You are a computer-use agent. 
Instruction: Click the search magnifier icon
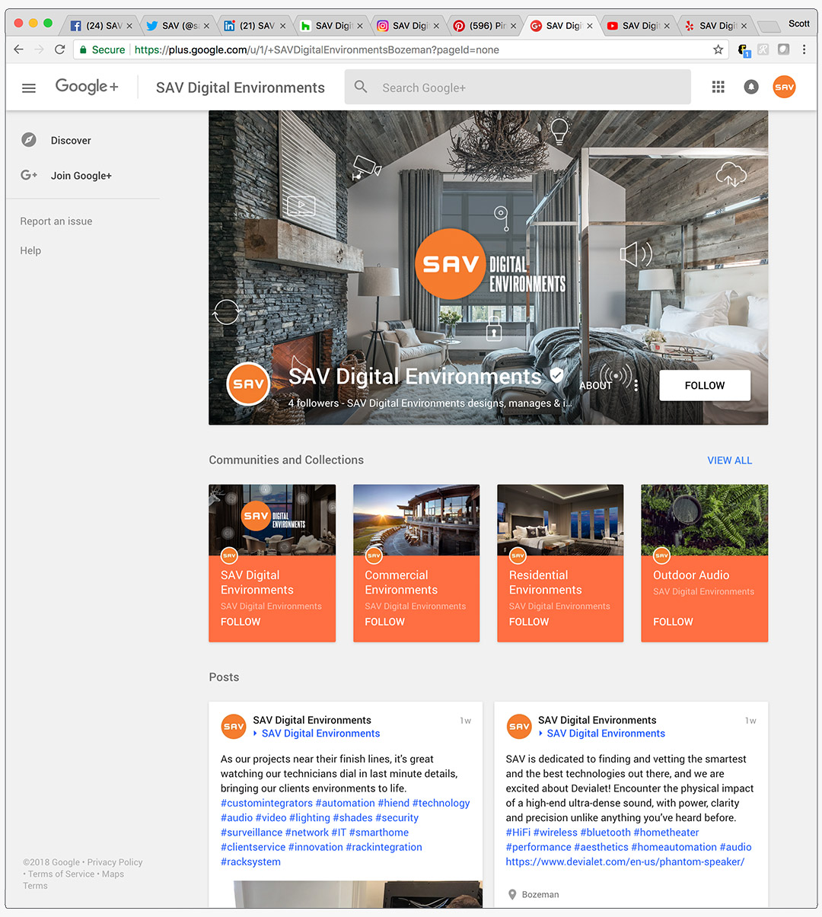pos(361,88)
